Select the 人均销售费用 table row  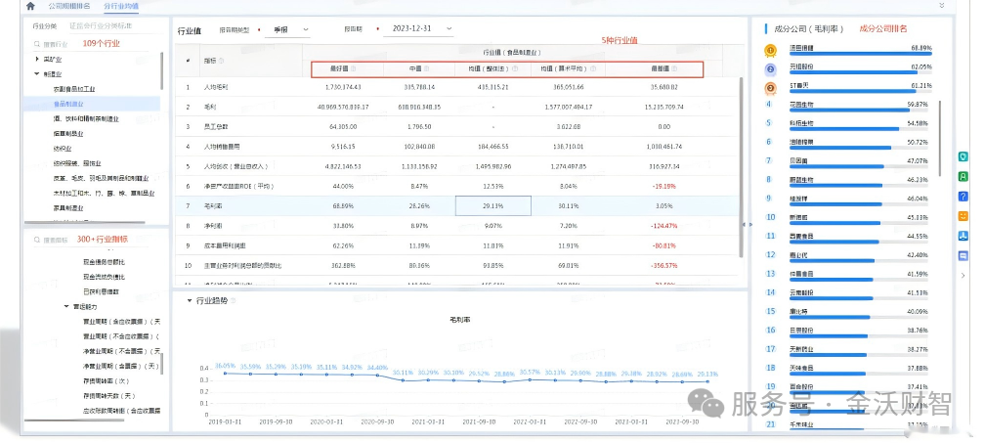point(458,147)
